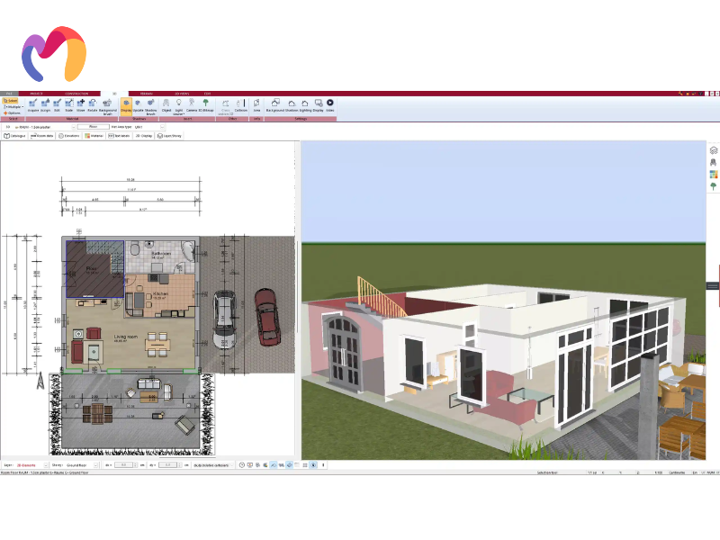Click the Shadow brush icon
720x540 pixels.
coord(150,105)
